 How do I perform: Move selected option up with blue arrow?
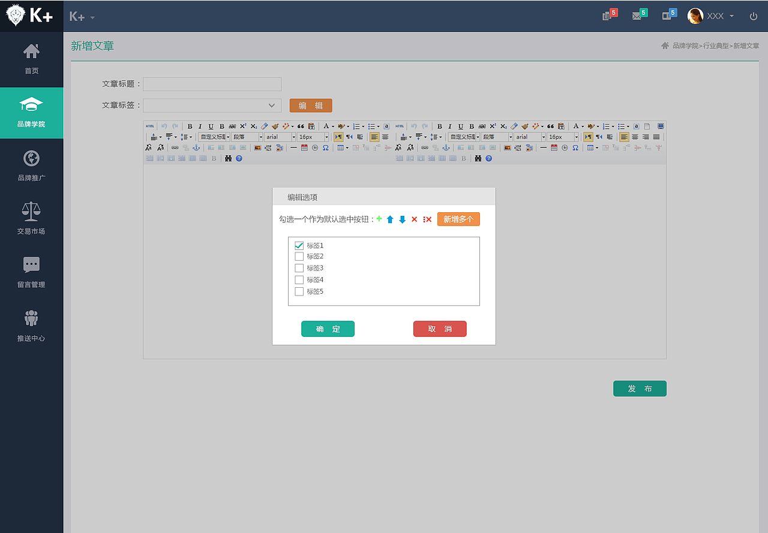[x=390, y=219]
